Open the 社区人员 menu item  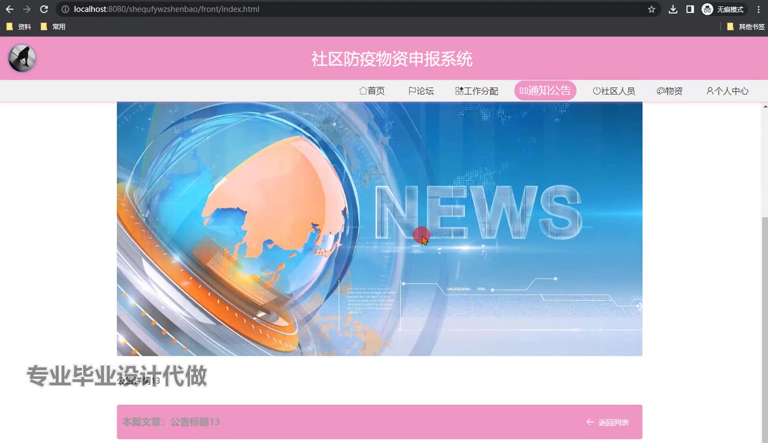(x=614, y=91)
